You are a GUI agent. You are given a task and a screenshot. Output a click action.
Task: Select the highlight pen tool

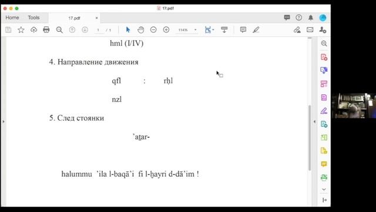256,30
